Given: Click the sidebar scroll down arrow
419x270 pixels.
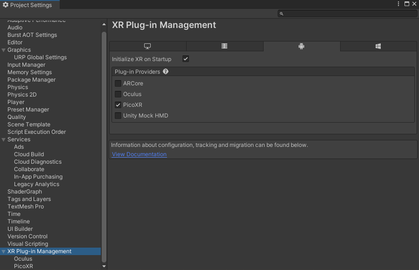Looking at the screenshot, I should [x=104, y=266].
